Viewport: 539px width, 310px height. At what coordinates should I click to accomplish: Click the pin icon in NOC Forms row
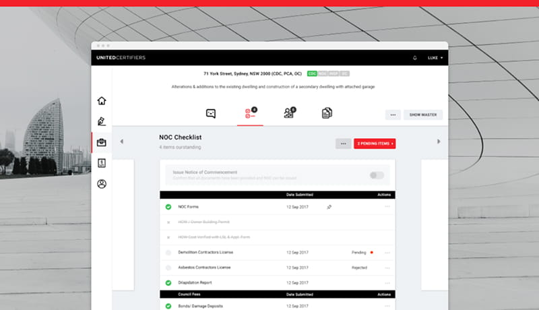coord(329,207)
